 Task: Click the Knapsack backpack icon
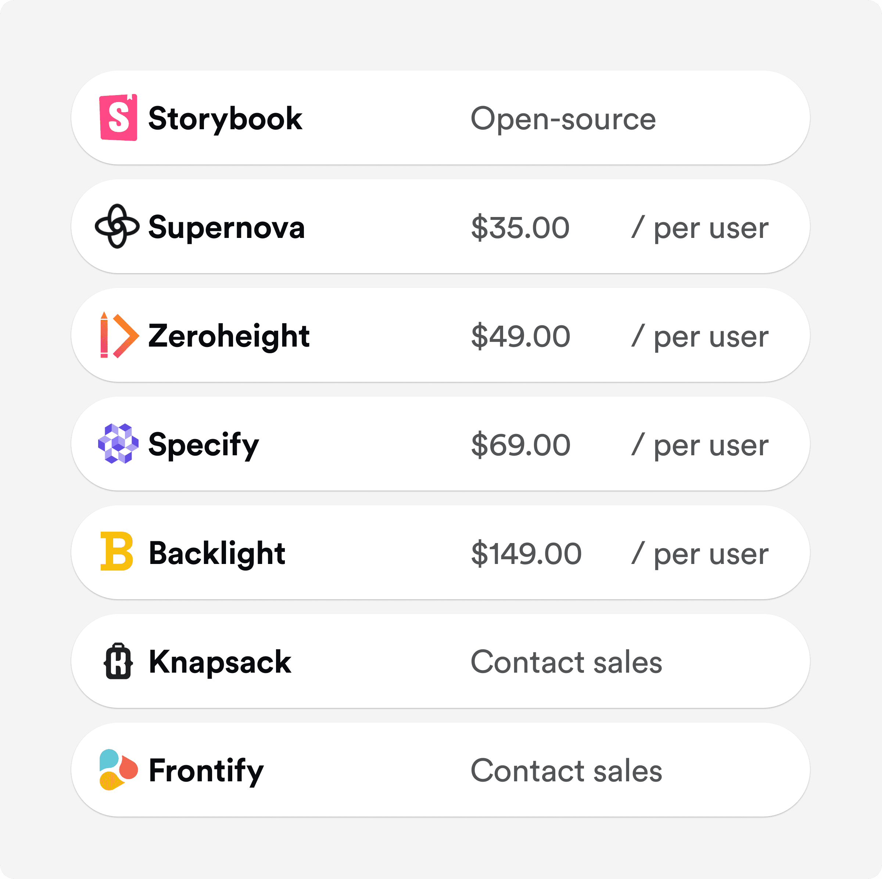pyautogui.click(x=118, y=661)
